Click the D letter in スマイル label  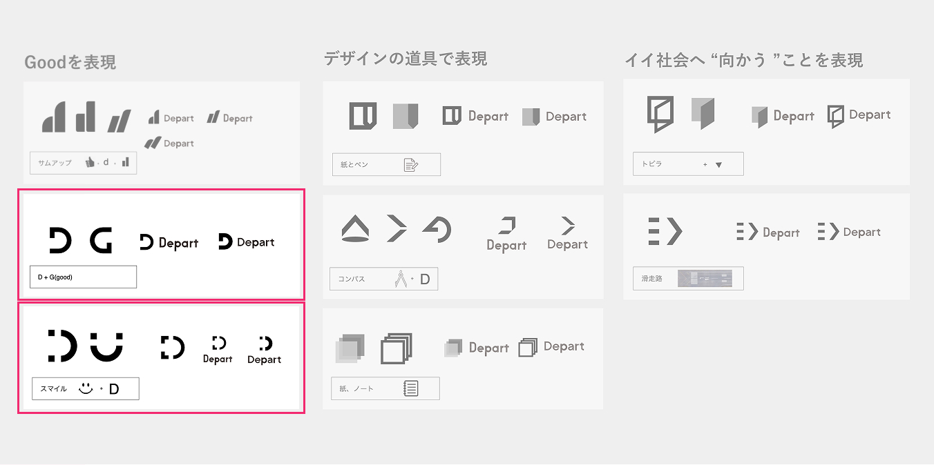click(x=114, y=389)
